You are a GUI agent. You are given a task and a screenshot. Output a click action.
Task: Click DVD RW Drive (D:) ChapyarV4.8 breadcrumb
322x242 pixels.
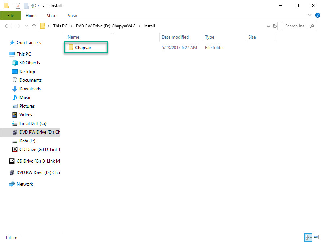point(105,26)
